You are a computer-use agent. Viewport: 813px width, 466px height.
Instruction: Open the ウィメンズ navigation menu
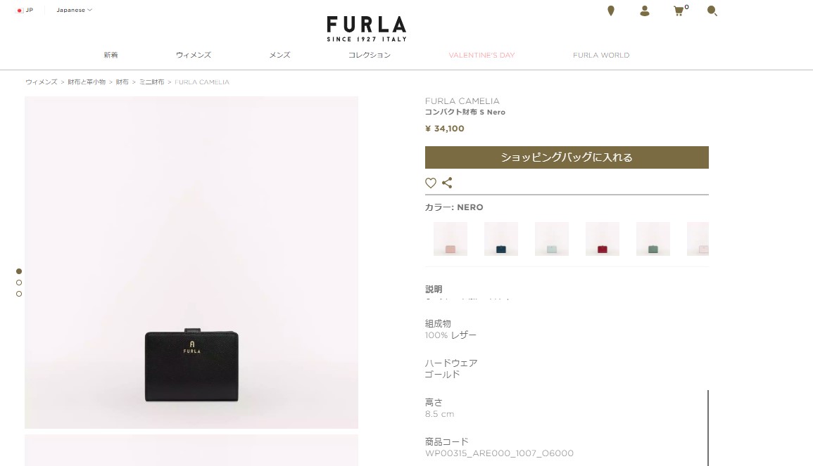coord(194,55)
